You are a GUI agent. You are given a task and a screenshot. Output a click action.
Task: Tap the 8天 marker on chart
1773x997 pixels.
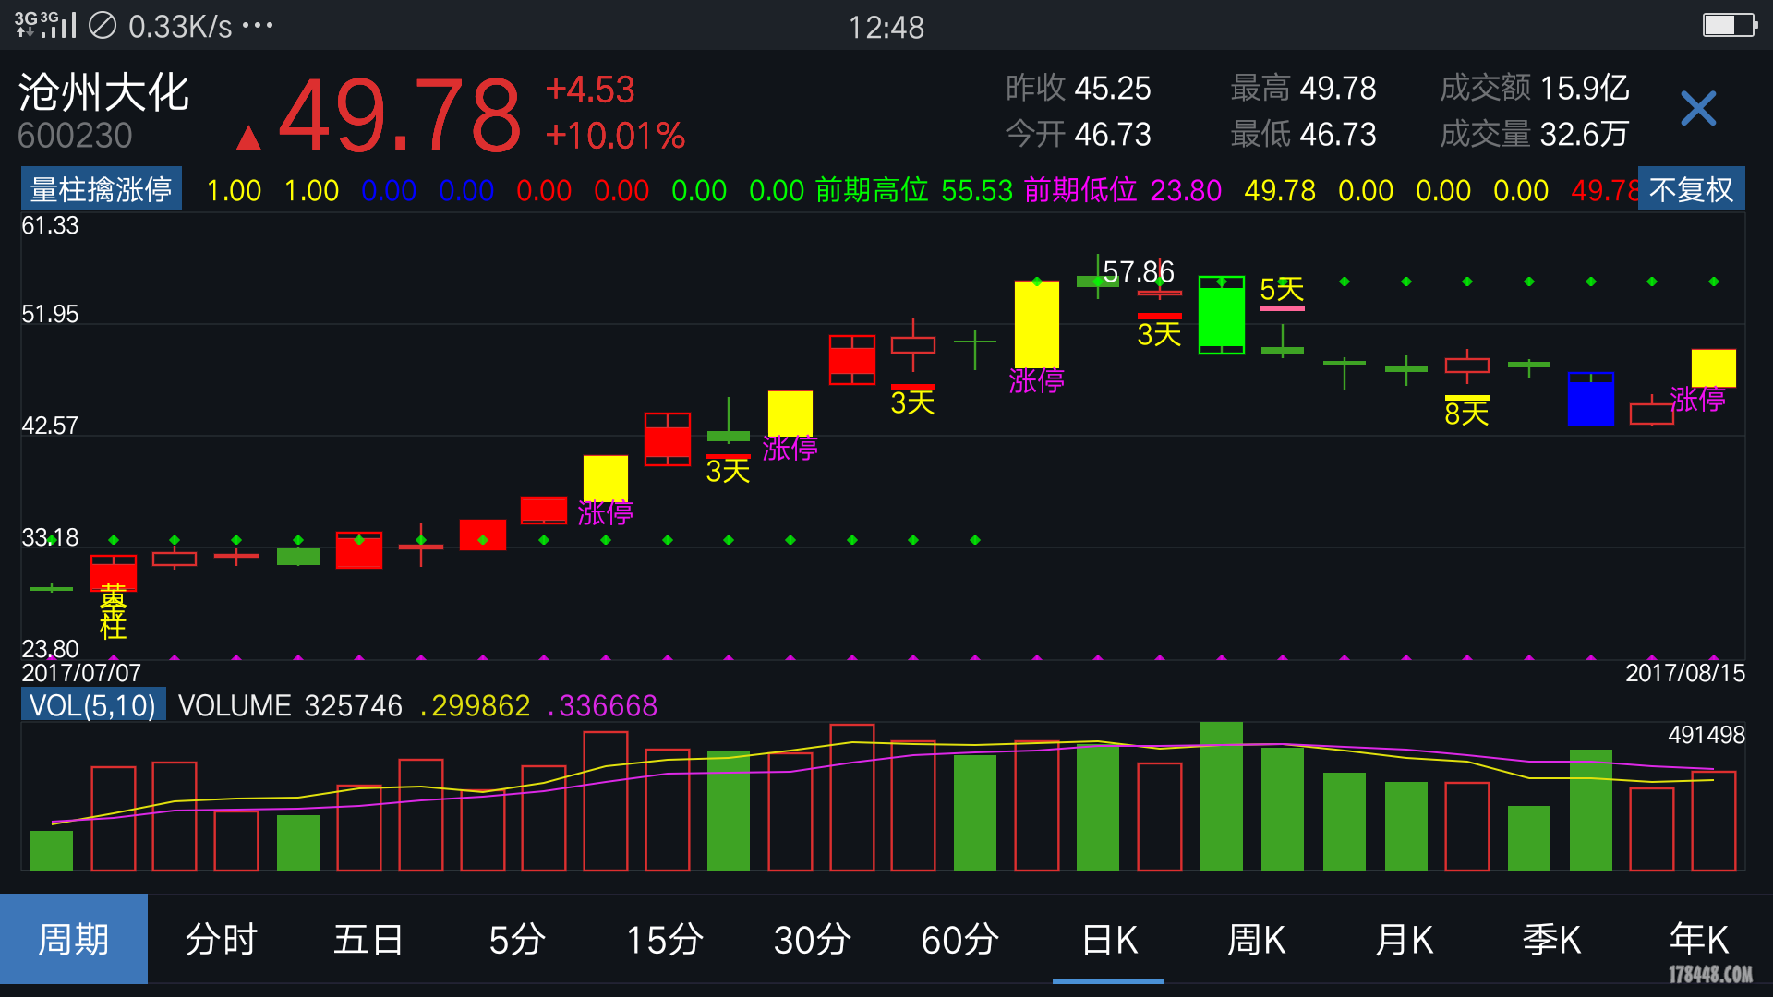(x=1466, y=413)
